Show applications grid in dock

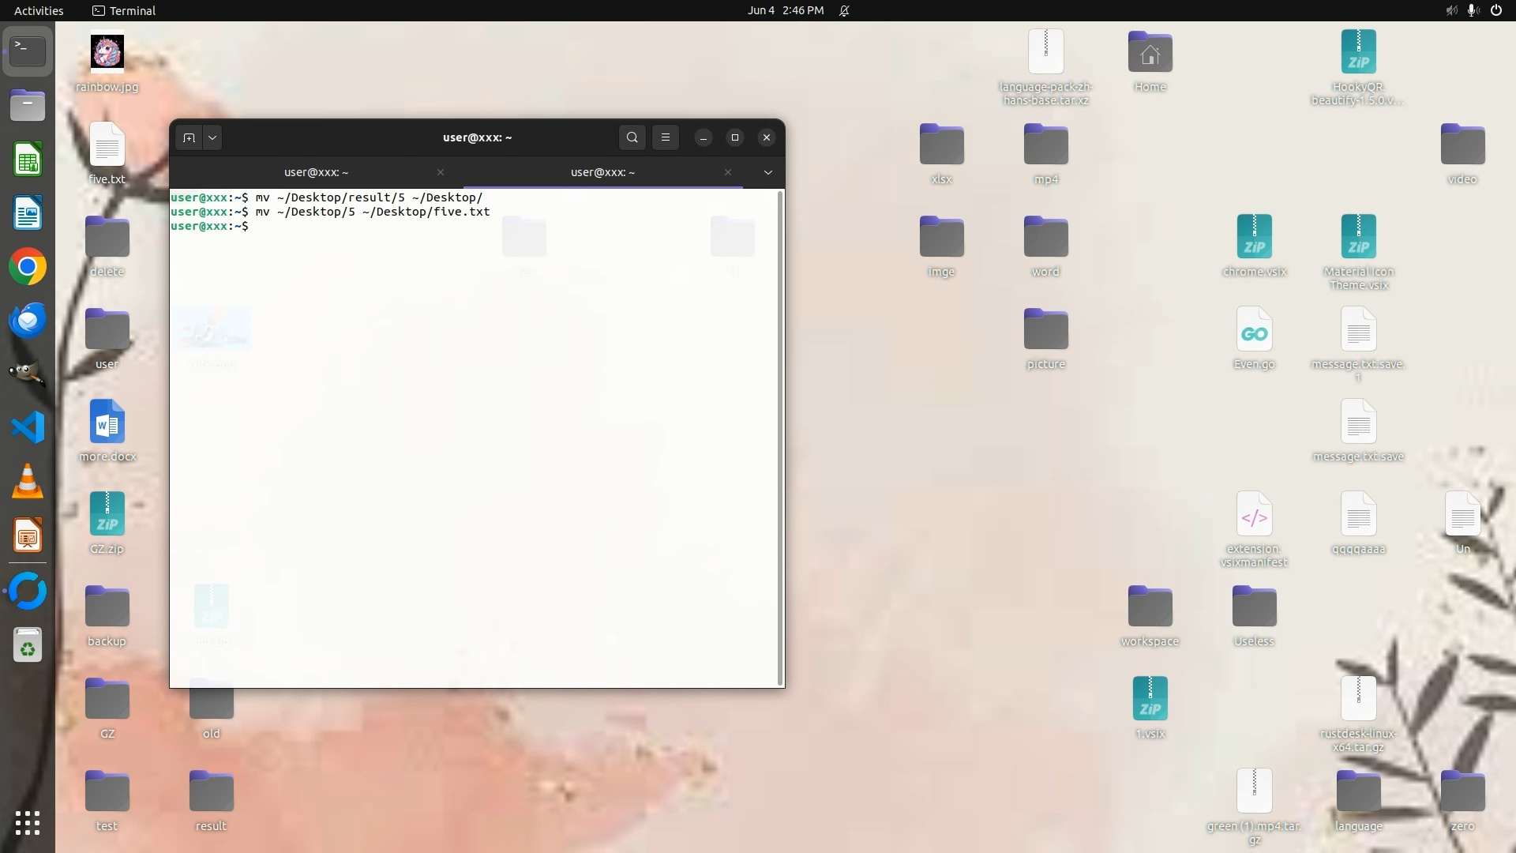pyautogui.click(x=28, y=823)
